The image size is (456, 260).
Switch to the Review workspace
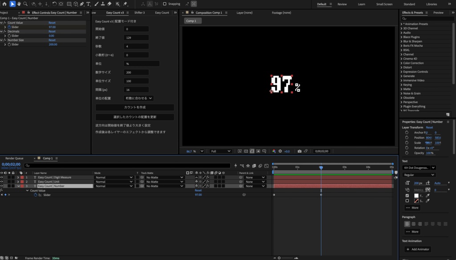coord(342,4)
